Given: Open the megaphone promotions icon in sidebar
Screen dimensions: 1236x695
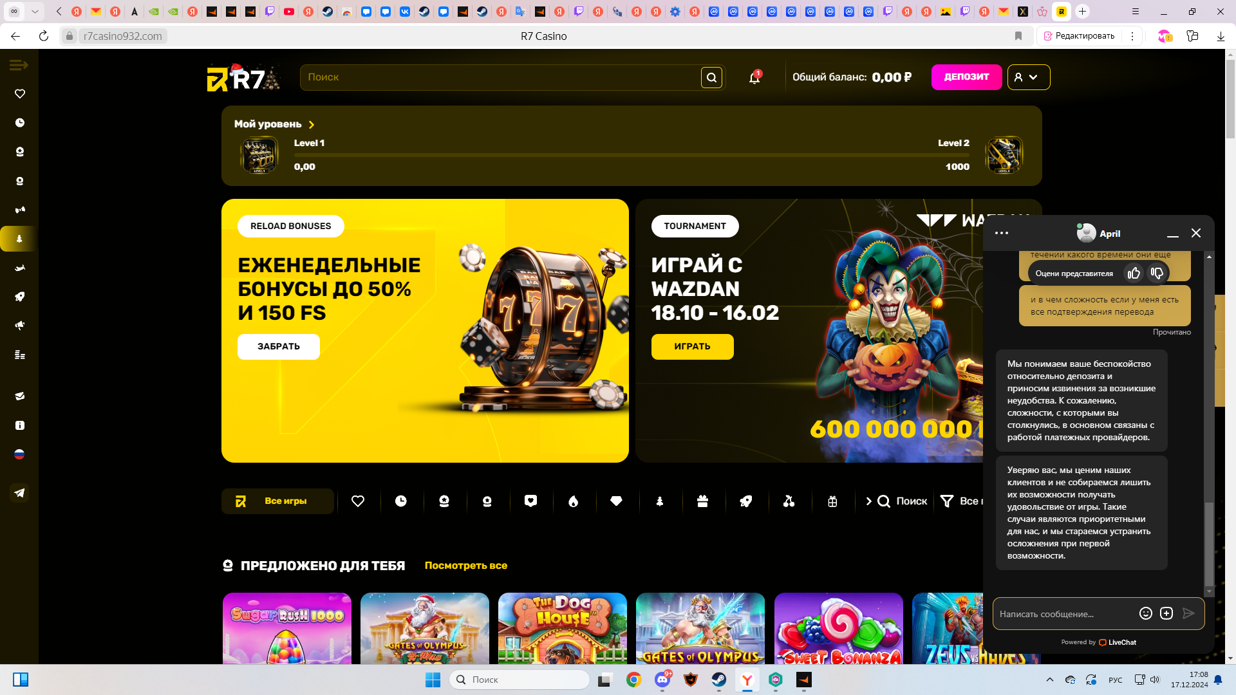Looking at the screenshot, I should (x=20, y=326).
